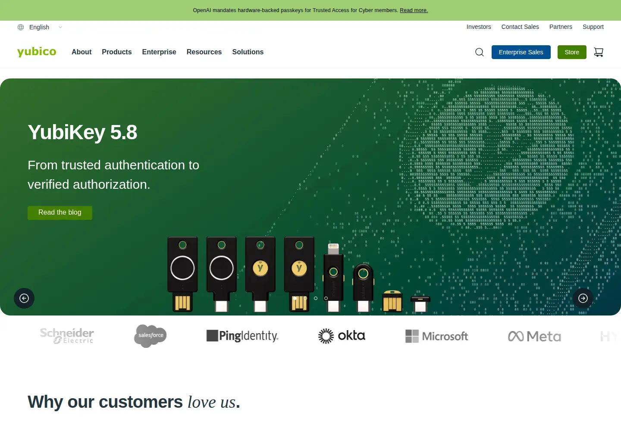The height and width of the screenshot is (431, 621).
Task: Select the third hero carousel dot
Action: (x=316, y=298)
